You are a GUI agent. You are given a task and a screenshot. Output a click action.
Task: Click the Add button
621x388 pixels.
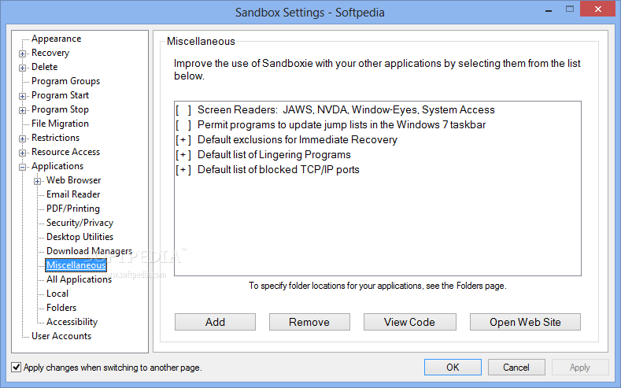click(x=215, y=322)
